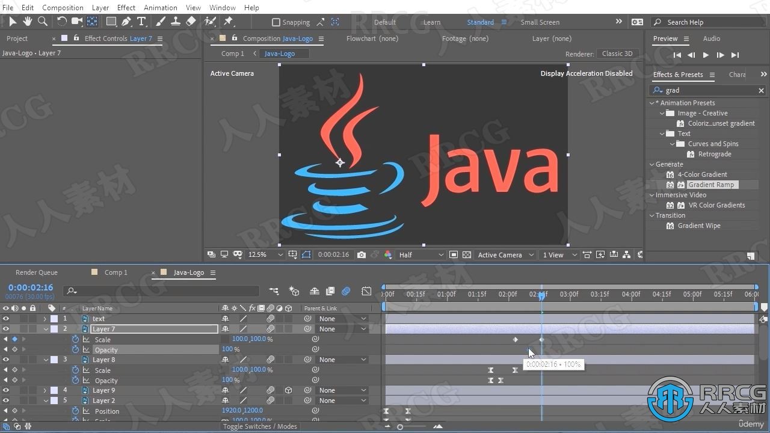Expand Layer 9 properties
The height and width of the screenshot is (433, 770).
point(45,390)
